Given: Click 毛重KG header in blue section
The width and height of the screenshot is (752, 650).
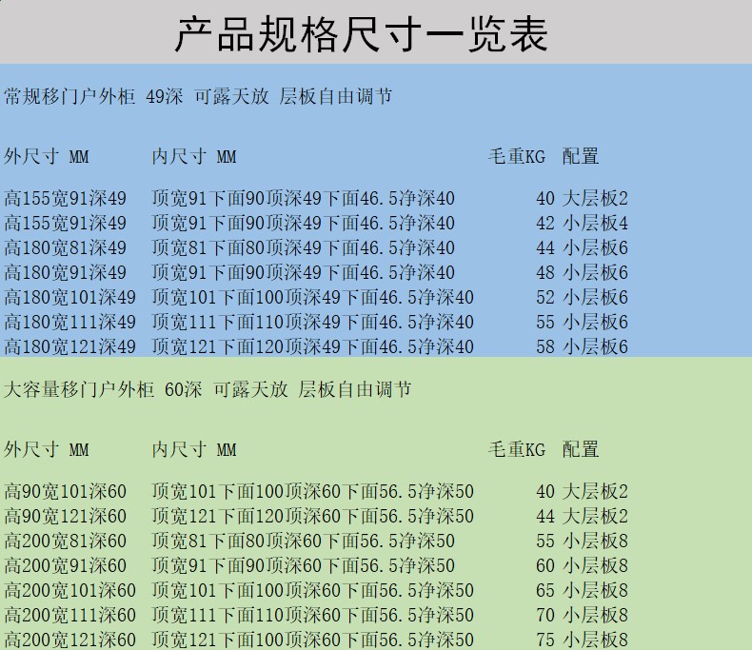Looking at the screenshot, I should pos(517,157).
